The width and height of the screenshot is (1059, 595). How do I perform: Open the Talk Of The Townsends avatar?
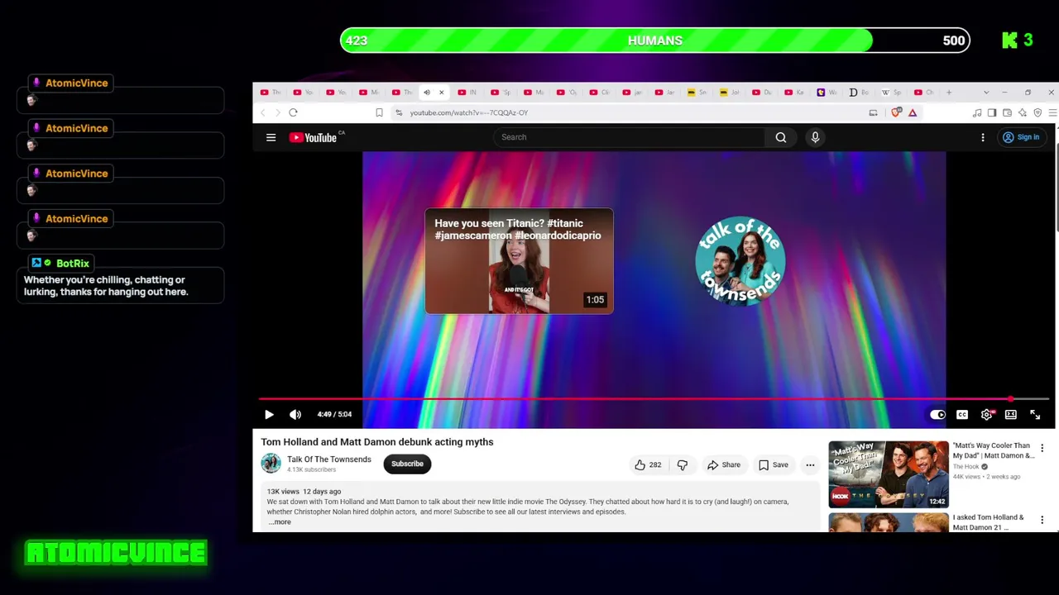coord(271,464)
